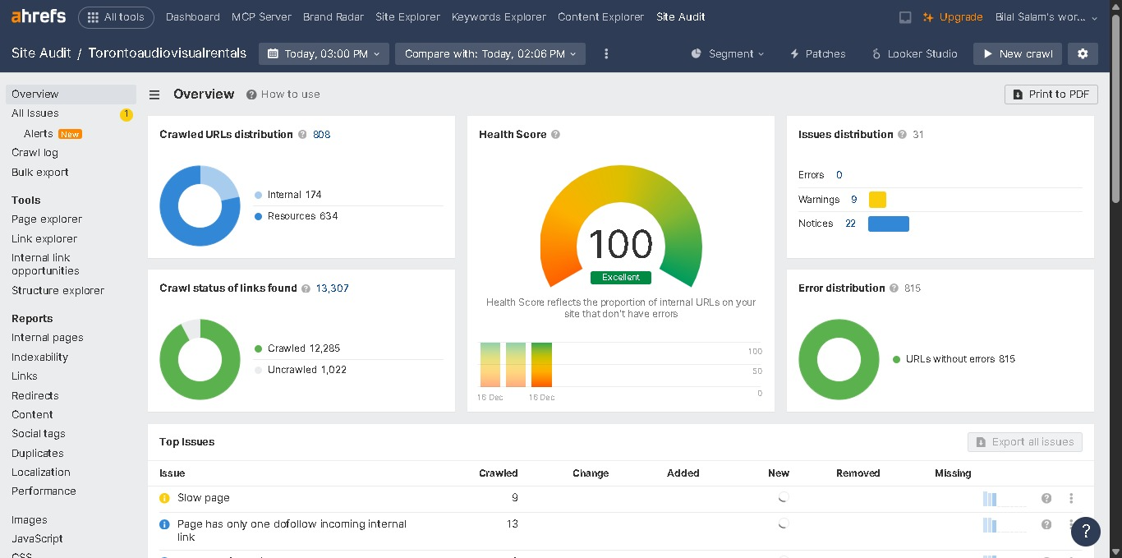Open the All tools grid menu
The height and width of the screenshot is (558, 1122).
pyautogui.click(x=116, y=16)
